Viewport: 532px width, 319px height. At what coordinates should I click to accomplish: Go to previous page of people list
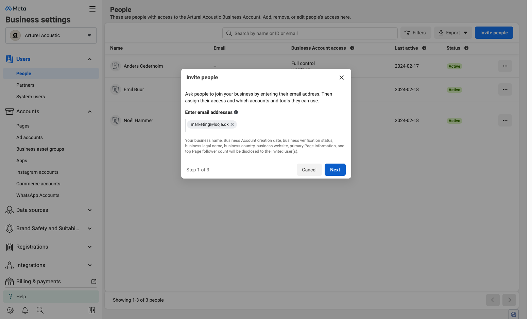(493, 300)
